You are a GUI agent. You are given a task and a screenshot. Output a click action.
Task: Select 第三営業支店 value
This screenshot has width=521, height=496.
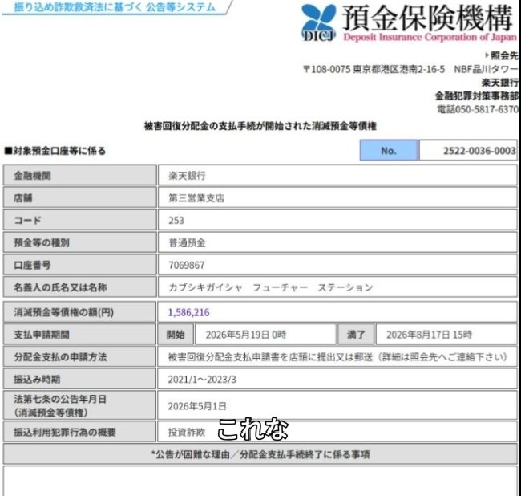[x=196, y=198]
